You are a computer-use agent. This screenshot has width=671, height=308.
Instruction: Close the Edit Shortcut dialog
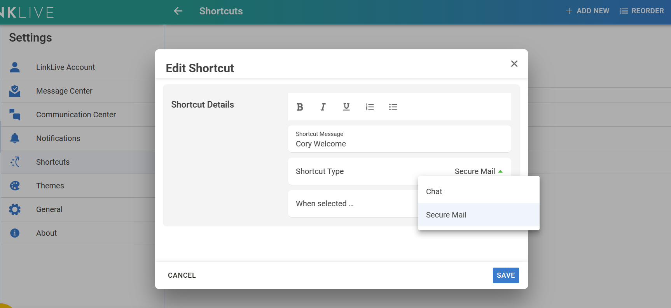click(x=514, y=64)
